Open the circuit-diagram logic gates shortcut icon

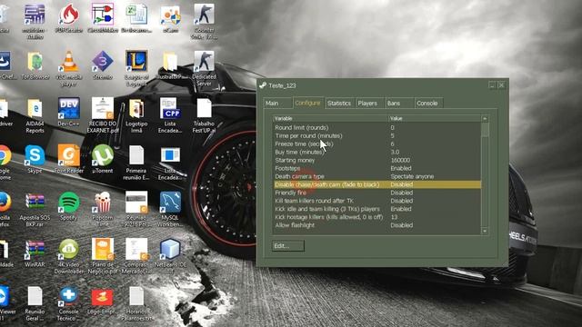(x=103, y=18)
